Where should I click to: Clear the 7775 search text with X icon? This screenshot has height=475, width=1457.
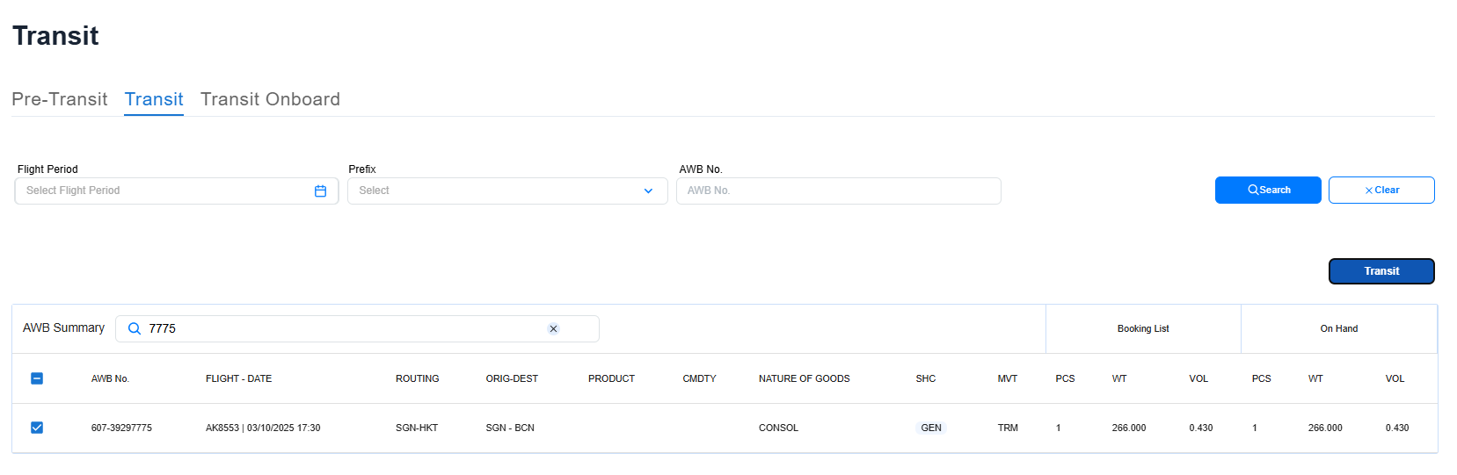pos(553,328)
